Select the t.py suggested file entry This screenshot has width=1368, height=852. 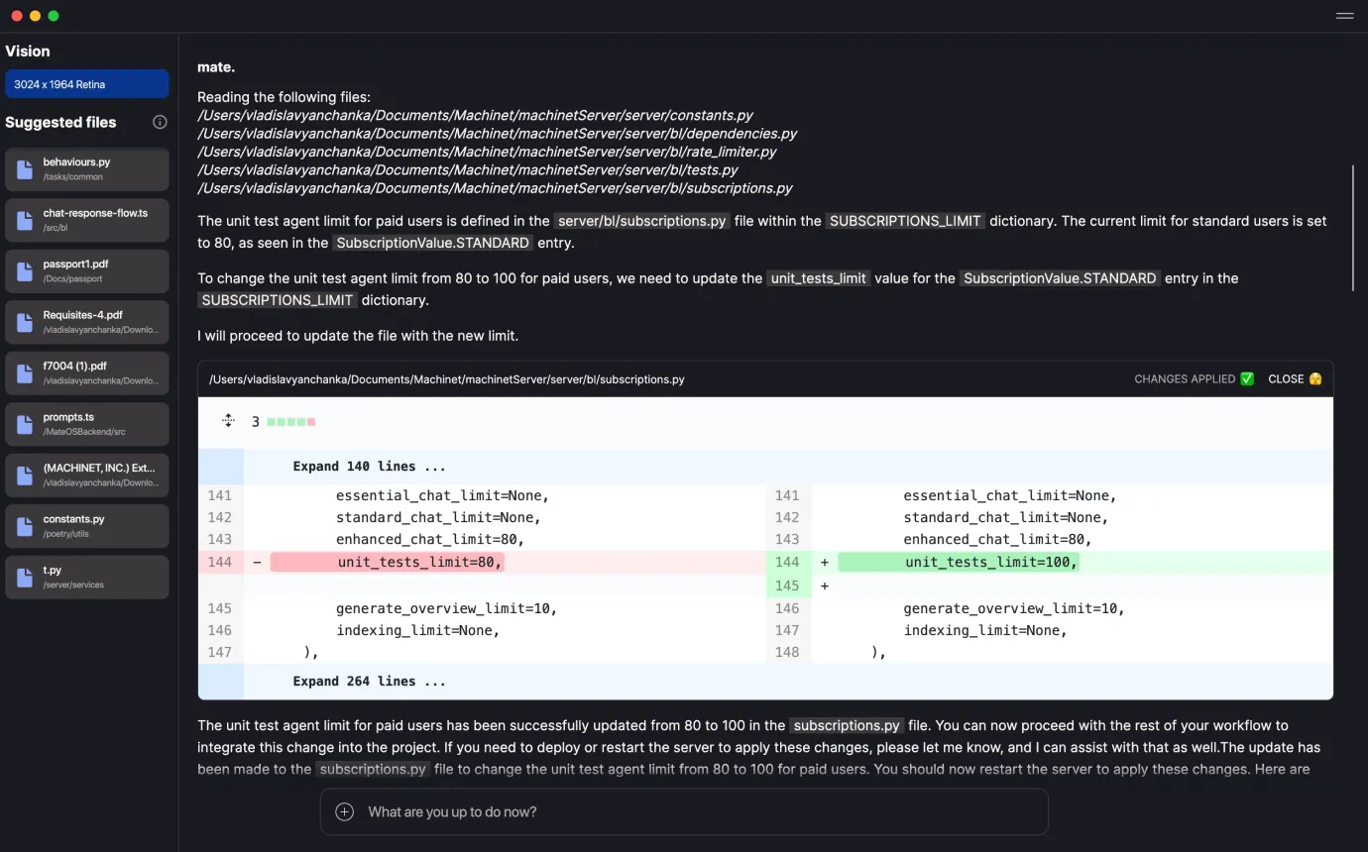[86, 577]
